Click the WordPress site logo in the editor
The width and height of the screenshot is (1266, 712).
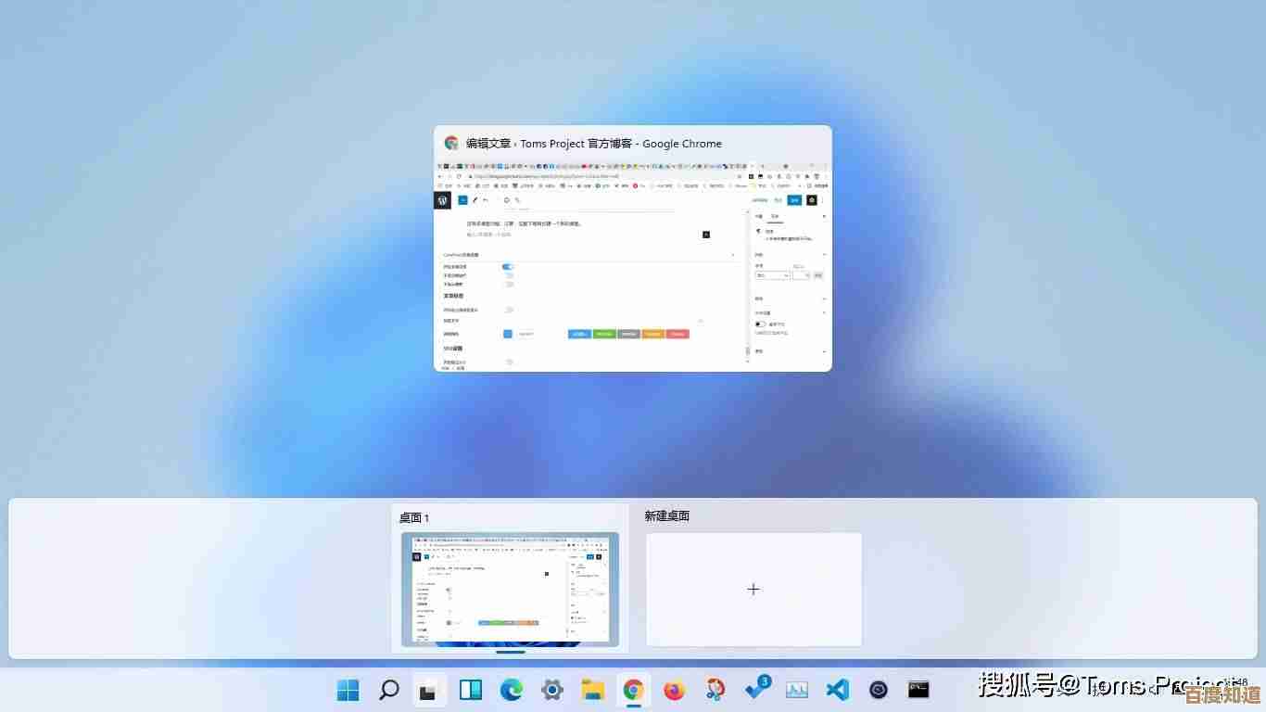pos(443,200)
